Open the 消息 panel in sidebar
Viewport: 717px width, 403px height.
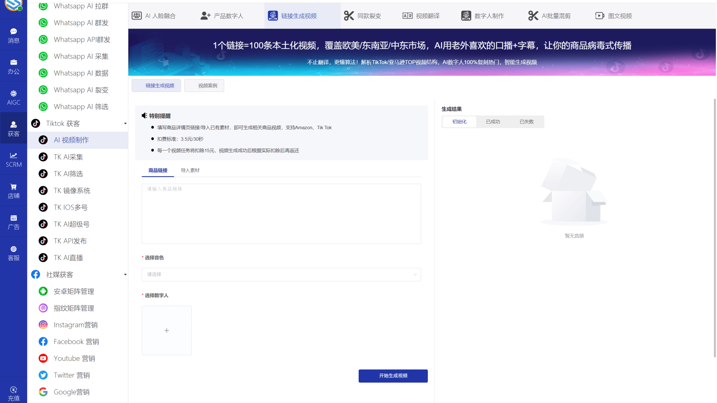click(13, 35)
